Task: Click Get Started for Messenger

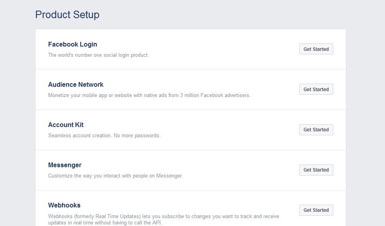Action: pyautogui.click(x=316, y=170)
